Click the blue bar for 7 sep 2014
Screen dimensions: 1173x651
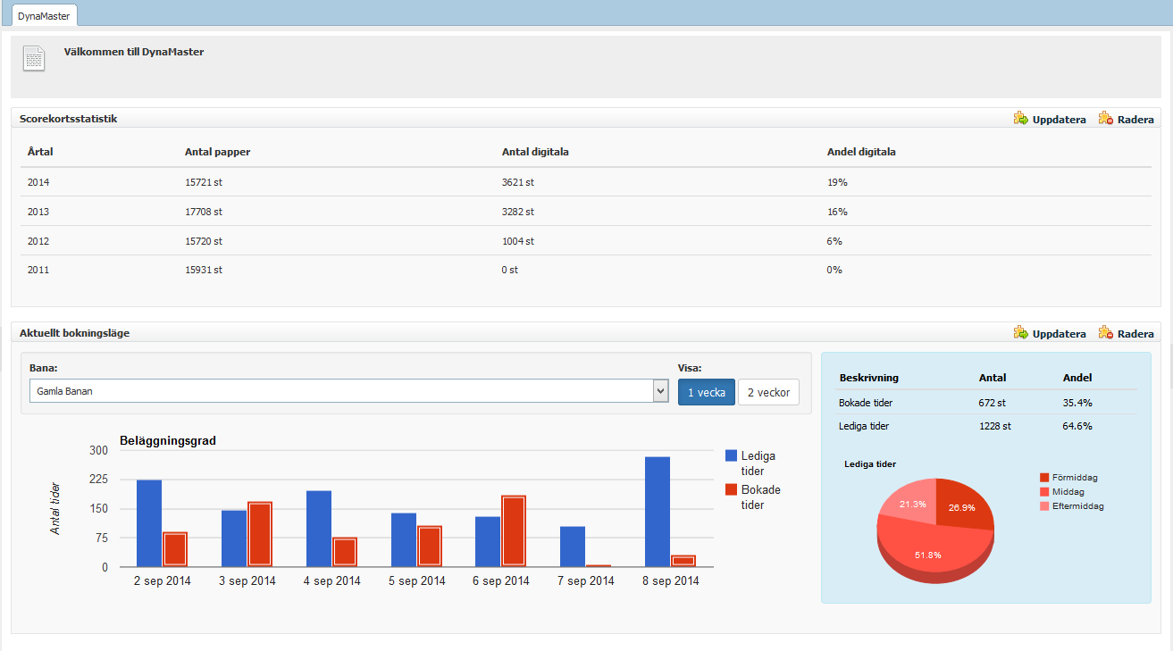(573, 547)
